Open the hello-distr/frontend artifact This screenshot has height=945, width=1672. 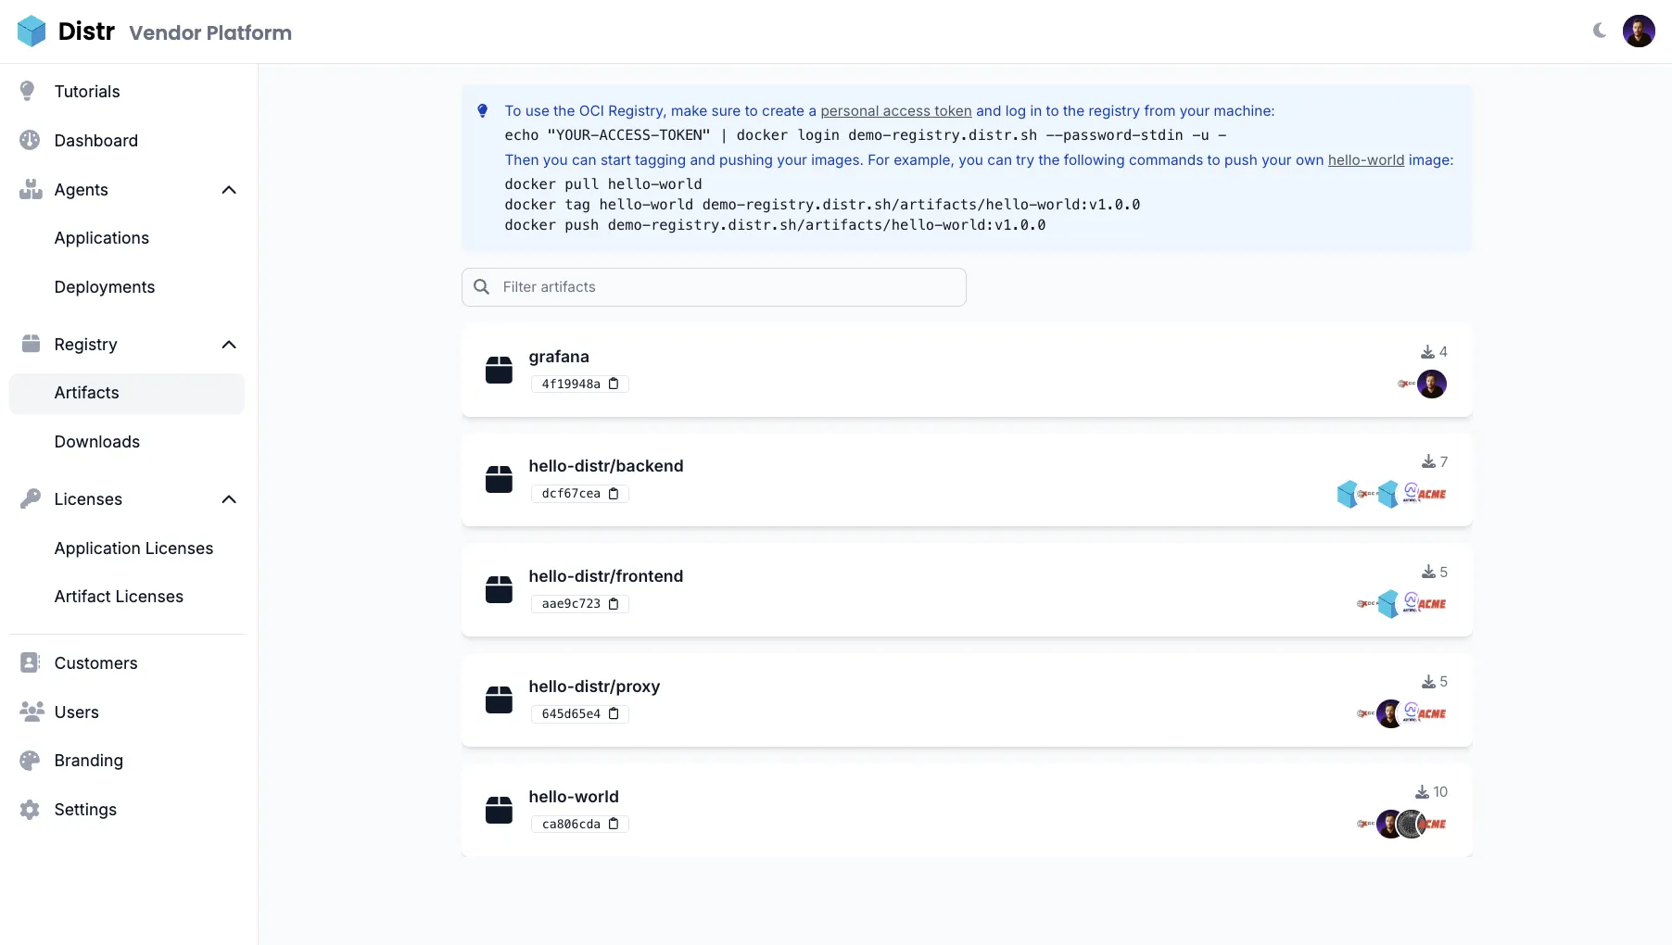coord(605,576)
